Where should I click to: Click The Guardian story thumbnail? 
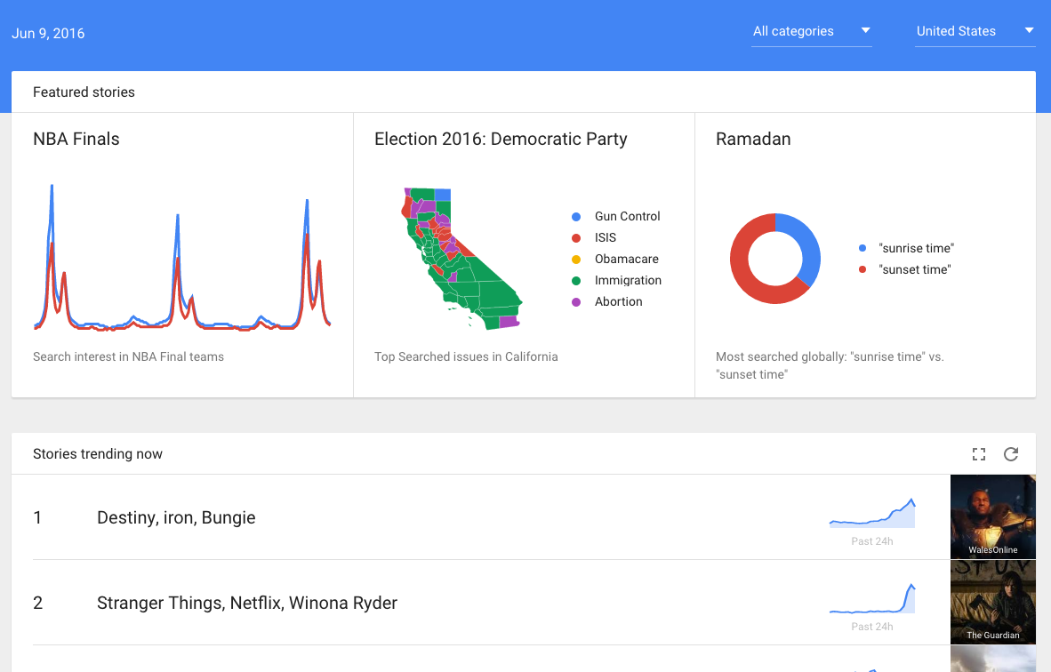992,602
